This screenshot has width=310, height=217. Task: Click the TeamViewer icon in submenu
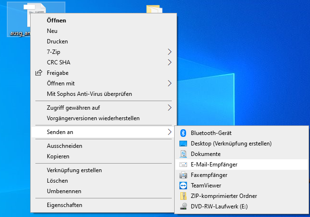click(183, 186)
